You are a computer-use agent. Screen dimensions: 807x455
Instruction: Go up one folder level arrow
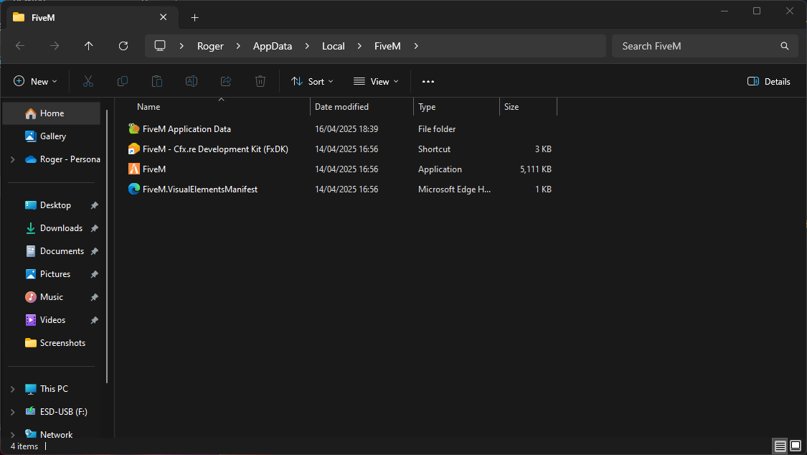(88, 46)
